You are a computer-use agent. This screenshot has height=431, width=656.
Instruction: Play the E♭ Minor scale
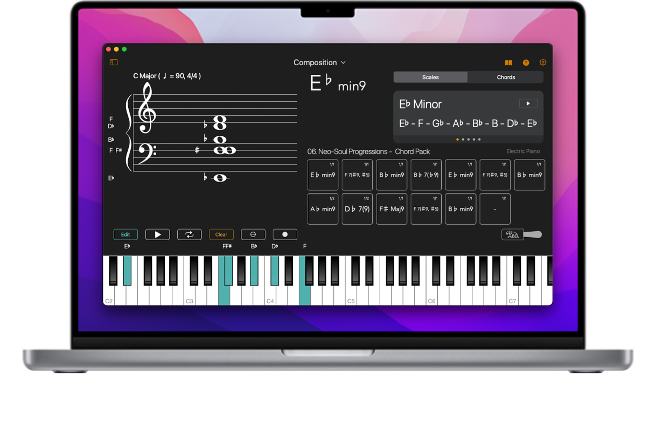click(x=528, y=103)
